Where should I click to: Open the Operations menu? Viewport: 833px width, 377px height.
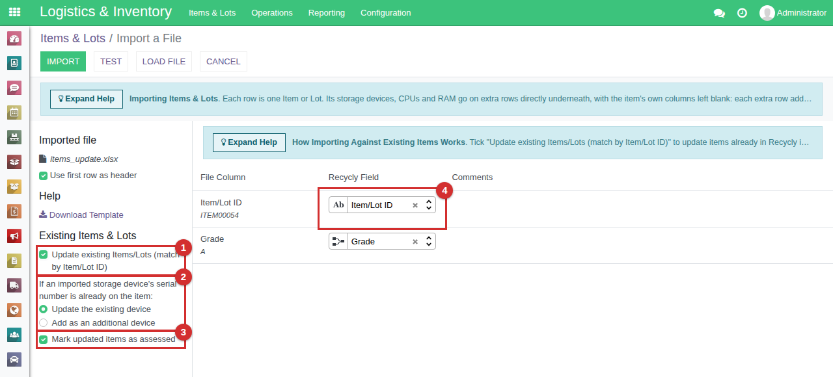click(x=272, y=13)
